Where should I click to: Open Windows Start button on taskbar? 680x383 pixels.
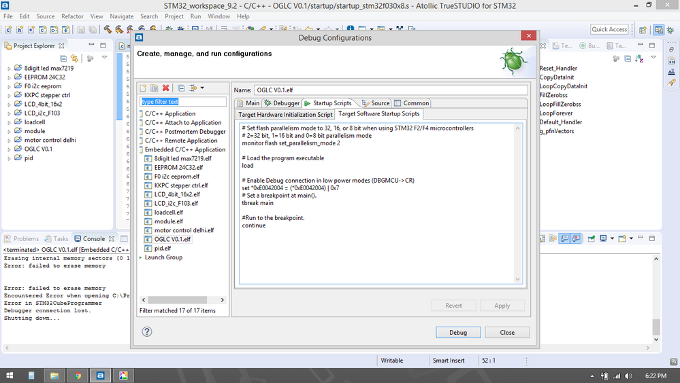[x=10, y=376]
